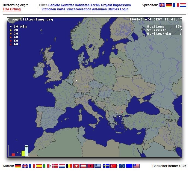Switch language with the English flag at top
The image size is (189, 172).
pyautogui.click(x=162, y=5)
